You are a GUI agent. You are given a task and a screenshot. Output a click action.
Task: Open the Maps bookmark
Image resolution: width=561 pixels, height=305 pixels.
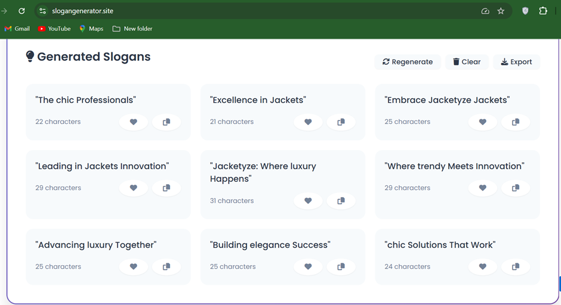click(x=91, y=29)
